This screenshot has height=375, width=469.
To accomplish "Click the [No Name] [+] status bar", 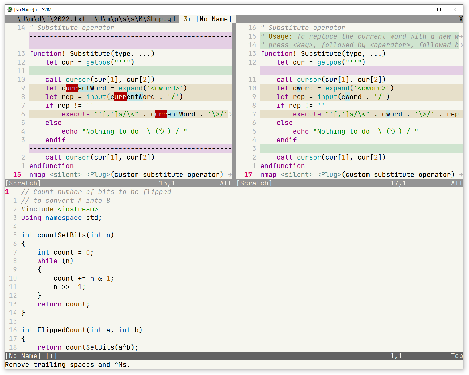I will [30, 356].
